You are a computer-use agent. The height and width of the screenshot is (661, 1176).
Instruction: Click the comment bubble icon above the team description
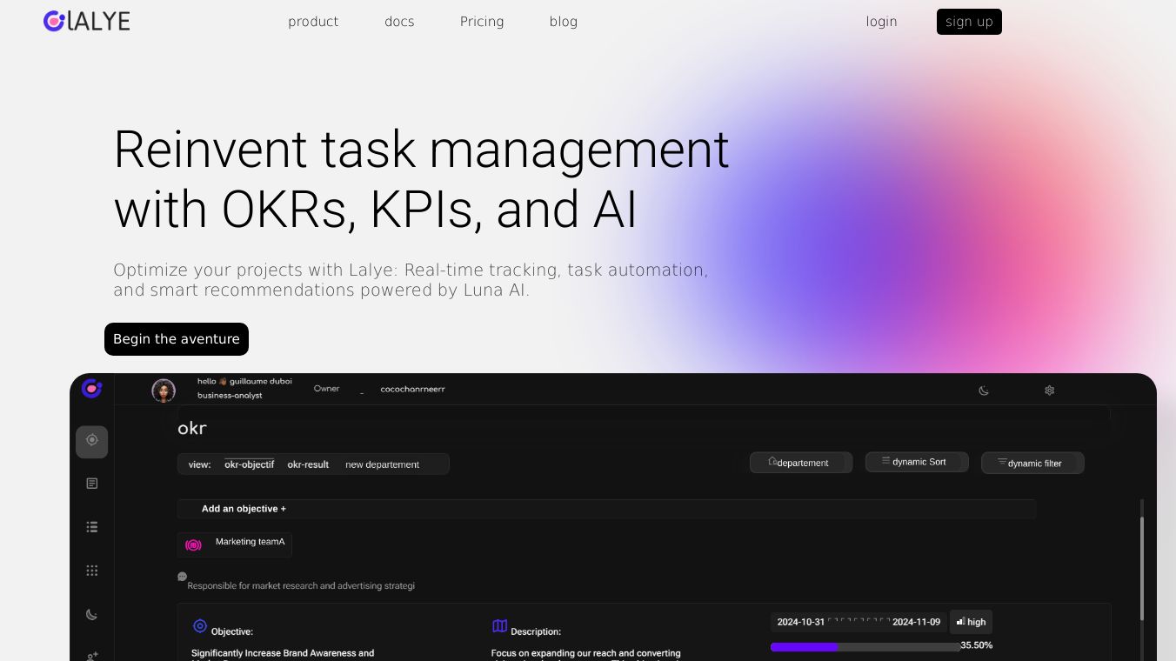(x=182, y=576)
